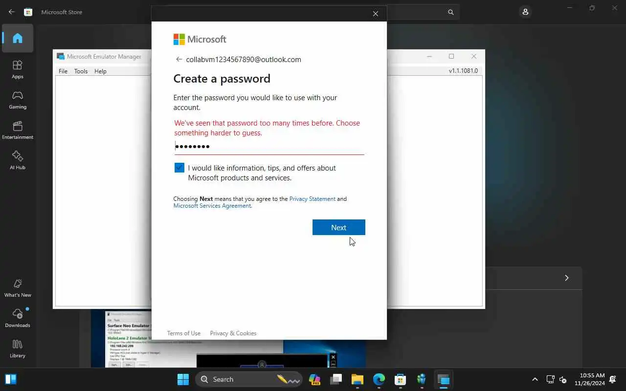
Task: Open Microsoft Store taskbar icon
Action: [401, 379]
